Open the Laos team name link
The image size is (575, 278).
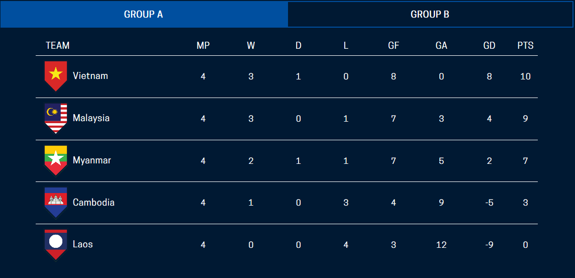tap(83, 244)
